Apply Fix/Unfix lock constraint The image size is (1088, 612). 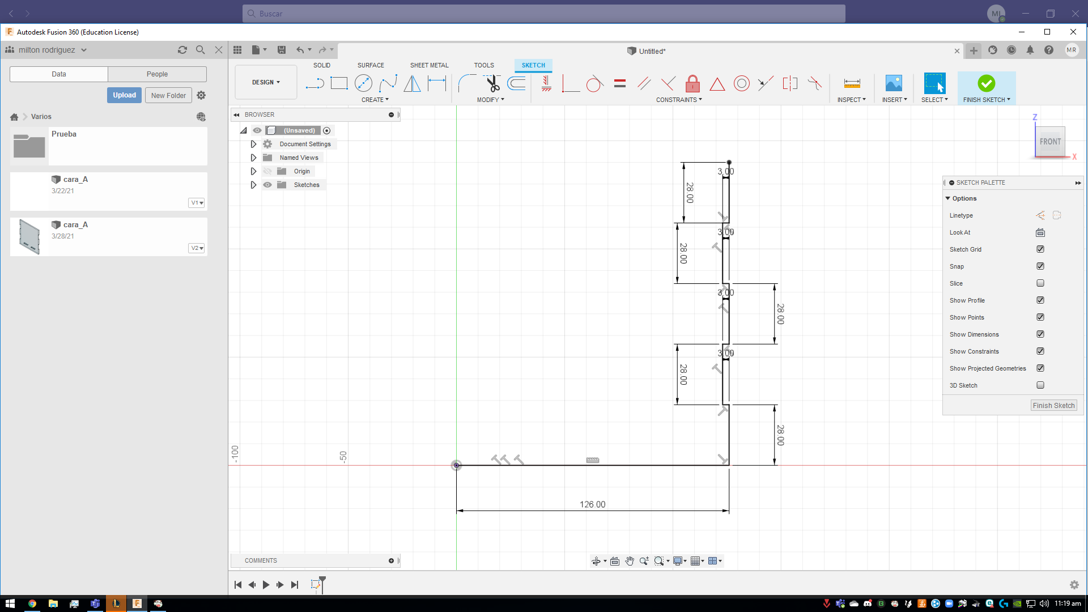click(x=692, y=84)
